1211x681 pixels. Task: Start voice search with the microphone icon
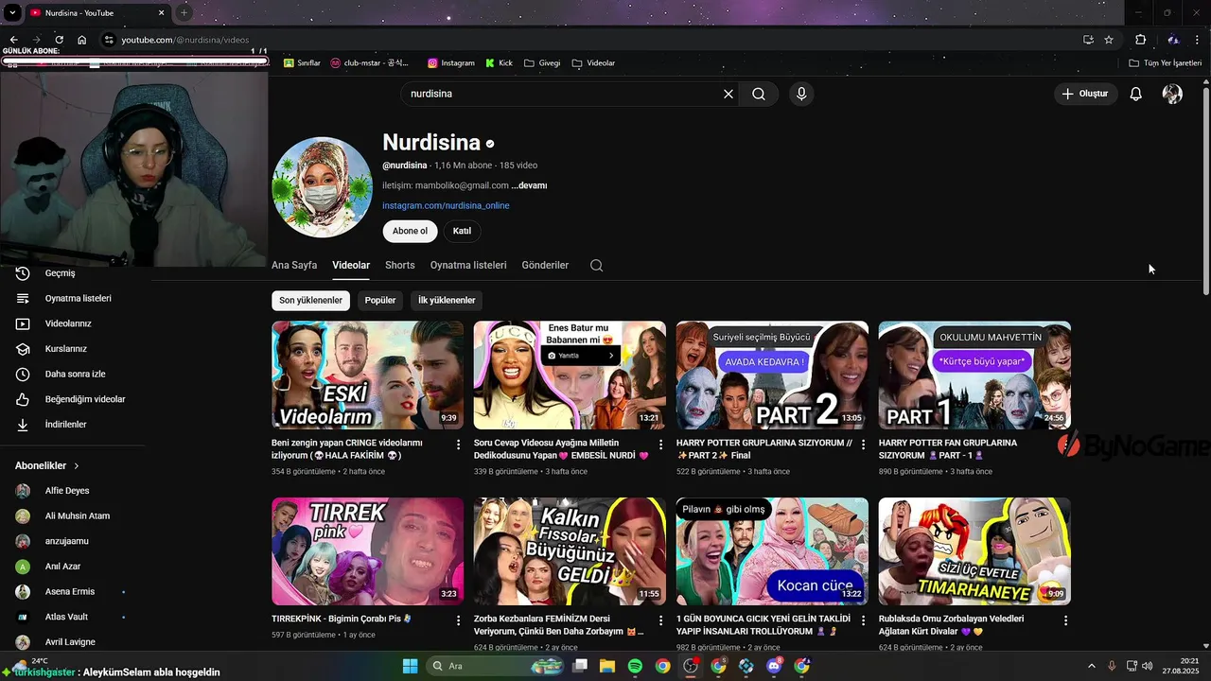pos(801,94)
